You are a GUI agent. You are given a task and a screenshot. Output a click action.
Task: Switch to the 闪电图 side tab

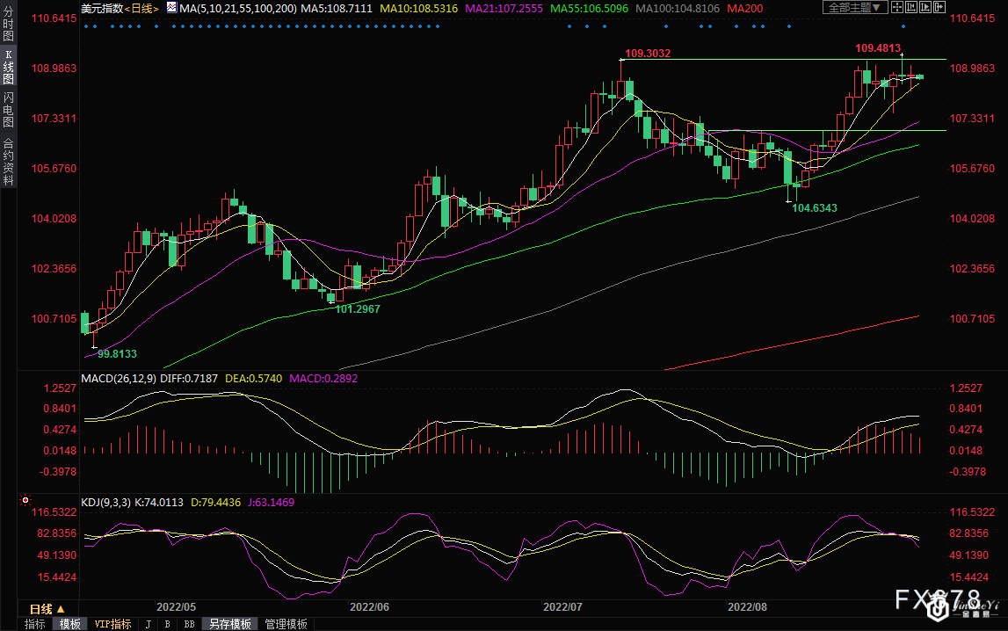[x=8, y=110]
